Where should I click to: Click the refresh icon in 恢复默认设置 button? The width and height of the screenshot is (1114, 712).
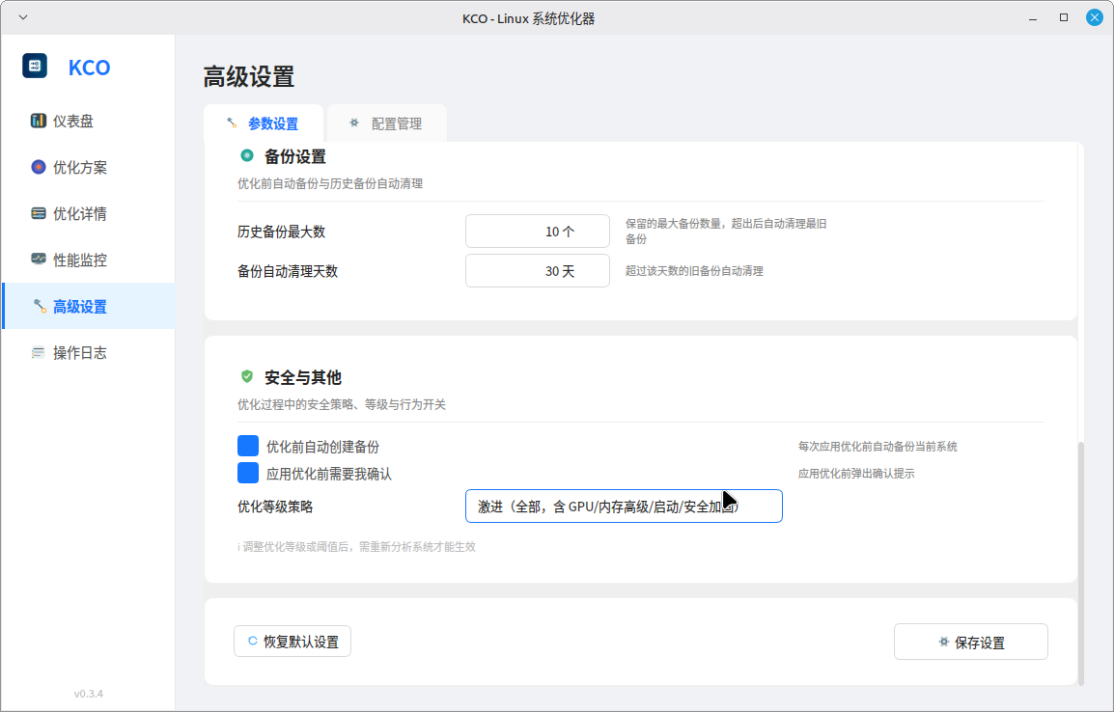252,641
